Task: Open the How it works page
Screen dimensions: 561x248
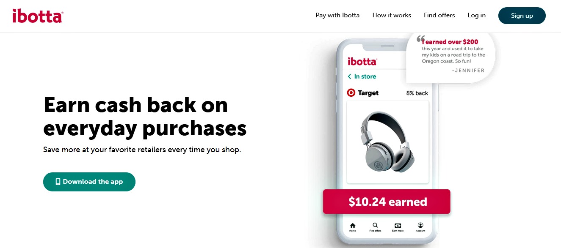Action: click(x=392, y=15)
